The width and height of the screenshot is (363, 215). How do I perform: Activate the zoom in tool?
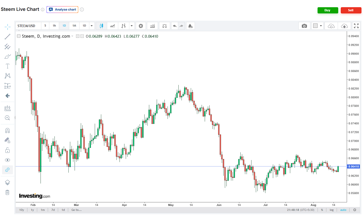(x=7, y=118)
